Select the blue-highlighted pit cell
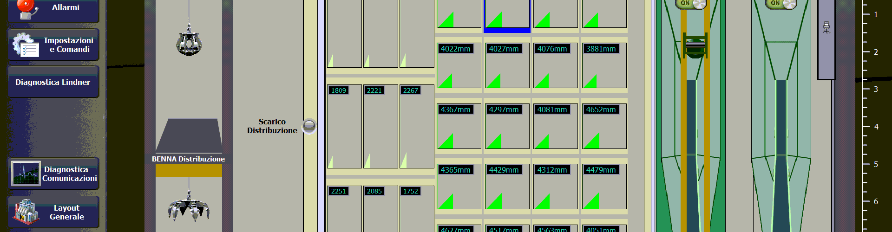The width and height of the screenshot is (892, 232). point(507,15)
